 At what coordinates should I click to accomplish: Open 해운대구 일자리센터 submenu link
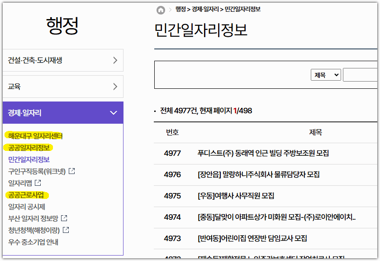[x=35, y=136]
